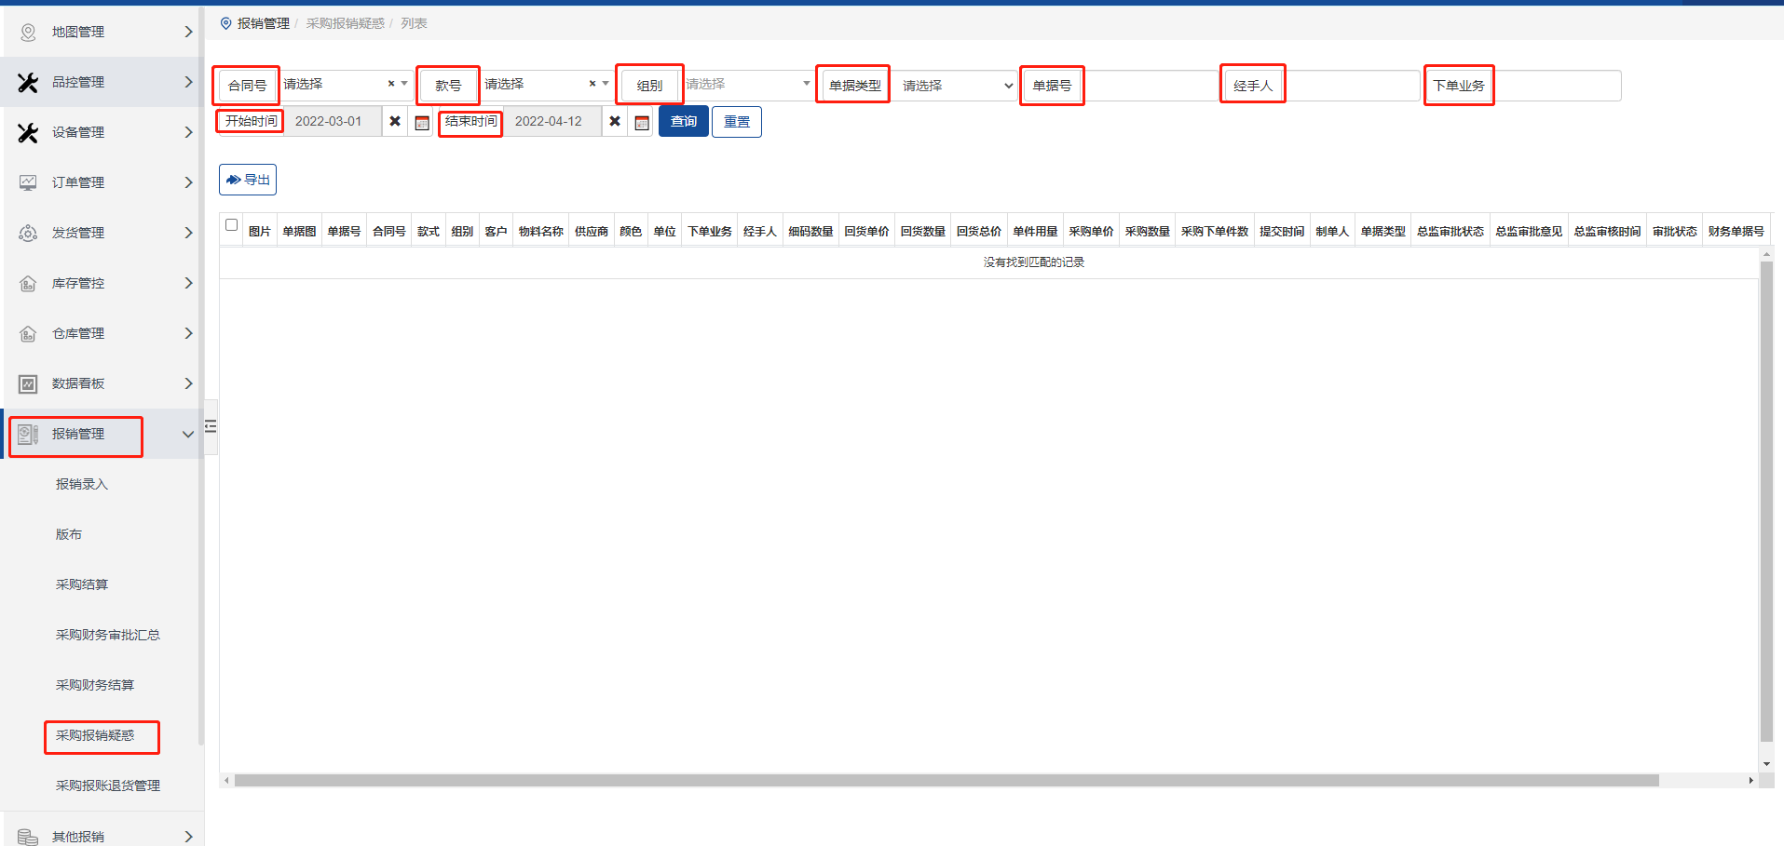Open 采购财务审批汇总 submenu item

pos(107,635)
